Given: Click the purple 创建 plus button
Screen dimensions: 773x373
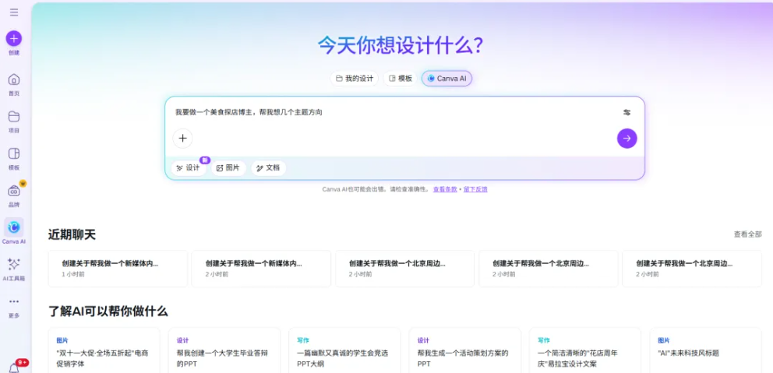Looking at the screenshot, I should [14, 38].
